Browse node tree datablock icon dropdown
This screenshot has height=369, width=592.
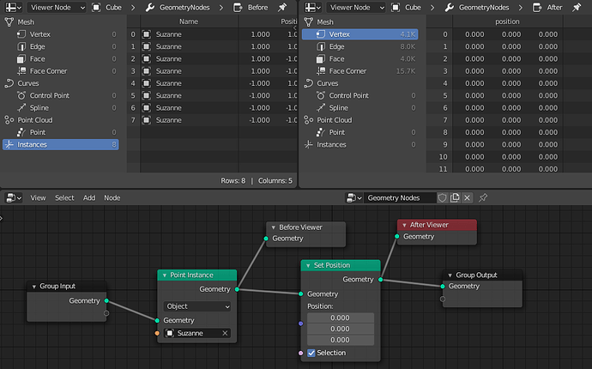pyautogui.click(x=354, y=197)
